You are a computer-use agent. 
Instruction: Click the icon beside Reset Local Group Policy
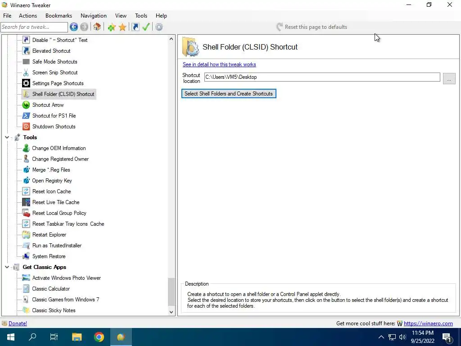coord(26,213)
